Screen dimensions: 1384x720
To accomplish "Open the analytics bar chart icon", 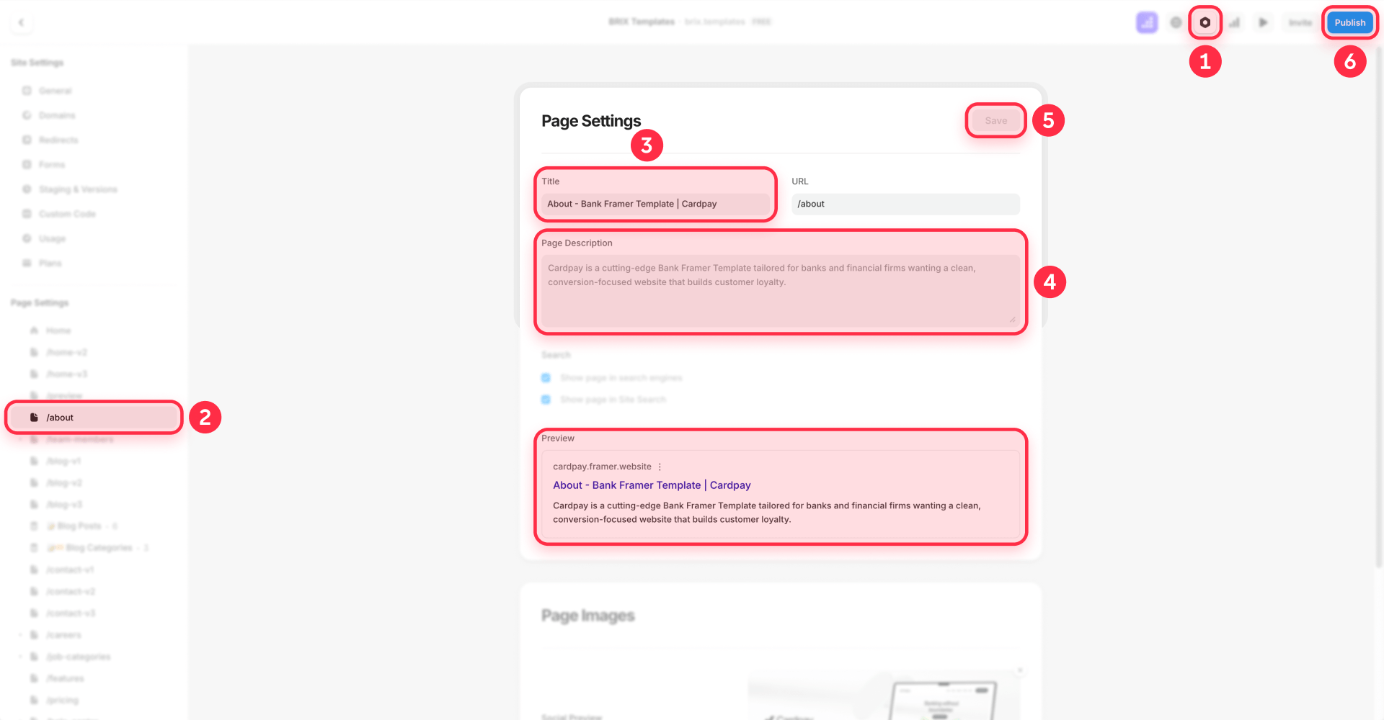I will pyautogui.click(x=1234, y=23).
